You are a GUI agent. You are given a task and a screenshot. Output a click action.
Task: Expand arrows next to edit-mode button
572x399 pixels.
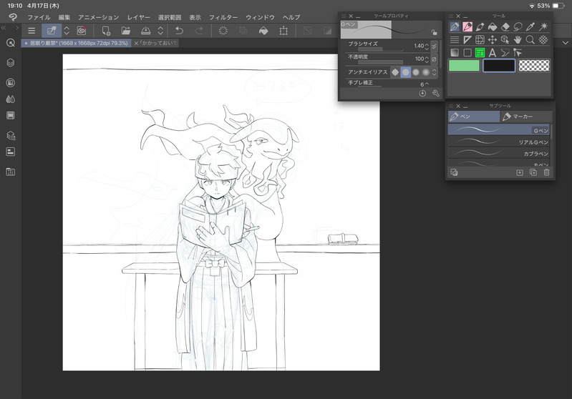point(67,31)
